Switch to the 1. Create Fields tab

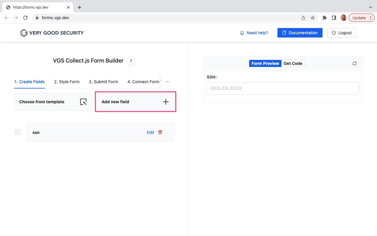pyautogui.click(x=29, y=82)
